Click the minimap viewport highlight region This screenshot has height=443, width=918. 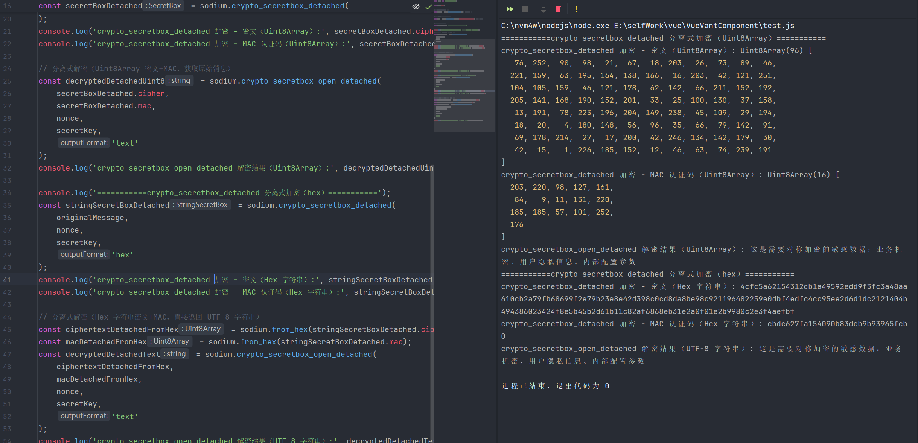click(464, 85)
